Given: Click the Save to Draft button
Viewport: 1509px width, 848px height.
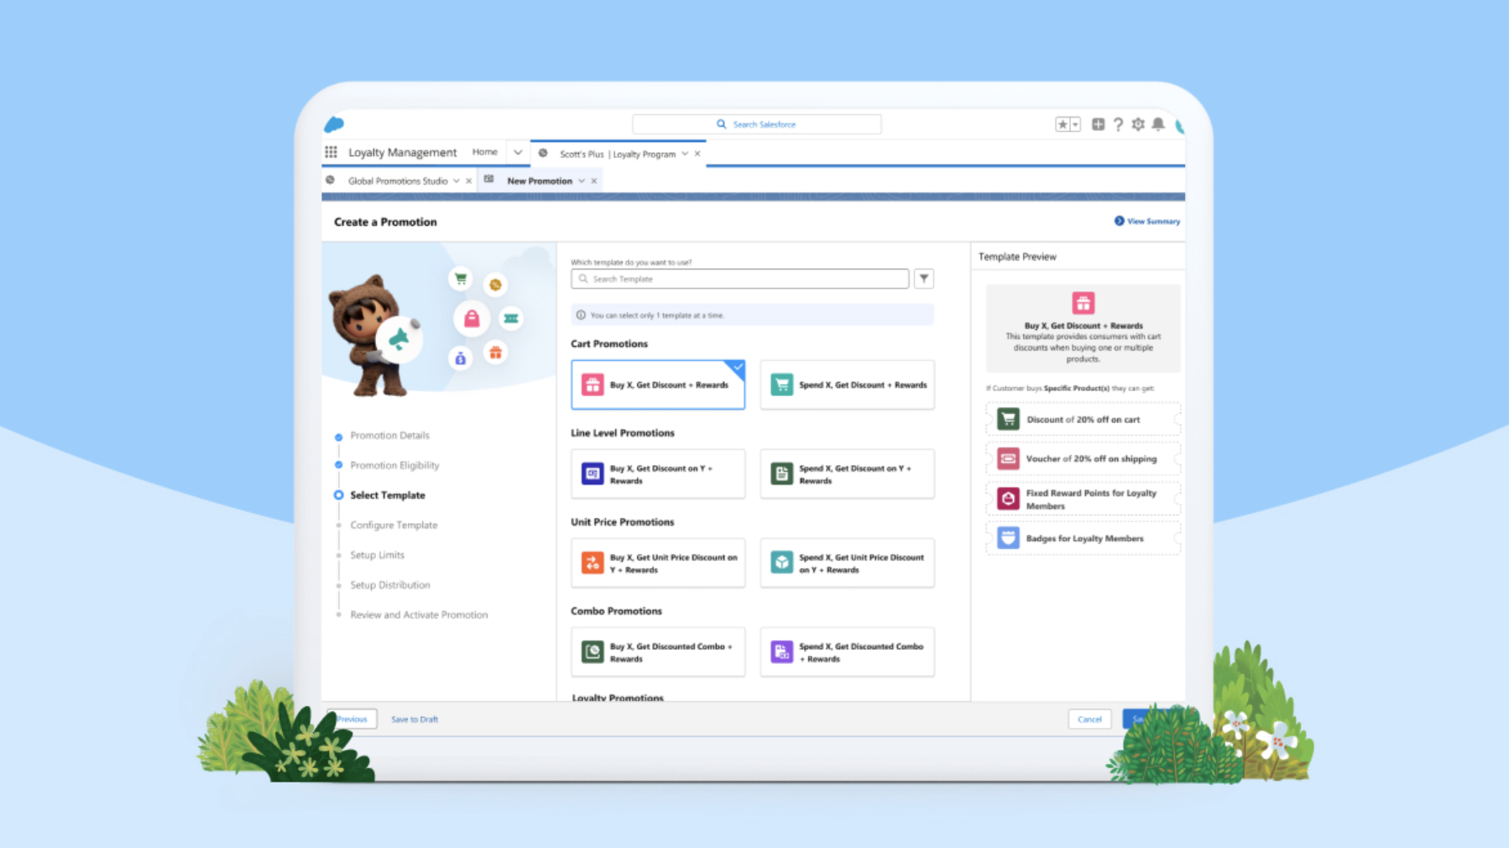Looking at the screenshot, I should (x=415, y=720).
